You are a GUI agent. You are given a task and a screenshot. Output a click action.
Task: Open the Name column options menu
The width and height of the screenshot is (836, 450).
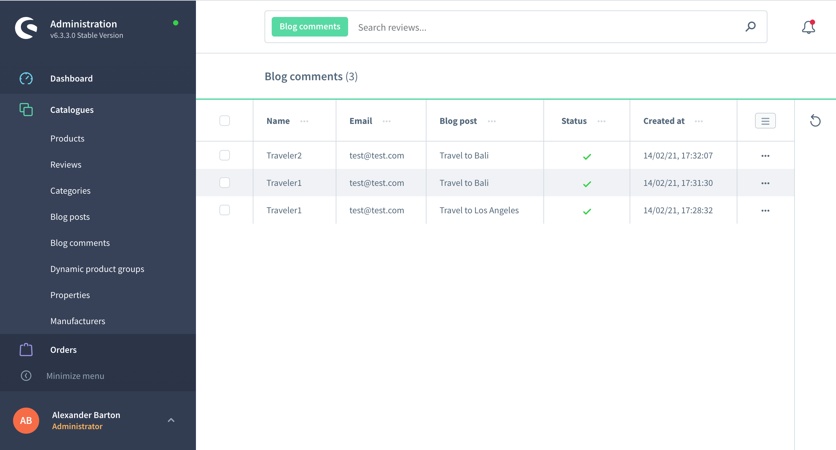(304, 121)
